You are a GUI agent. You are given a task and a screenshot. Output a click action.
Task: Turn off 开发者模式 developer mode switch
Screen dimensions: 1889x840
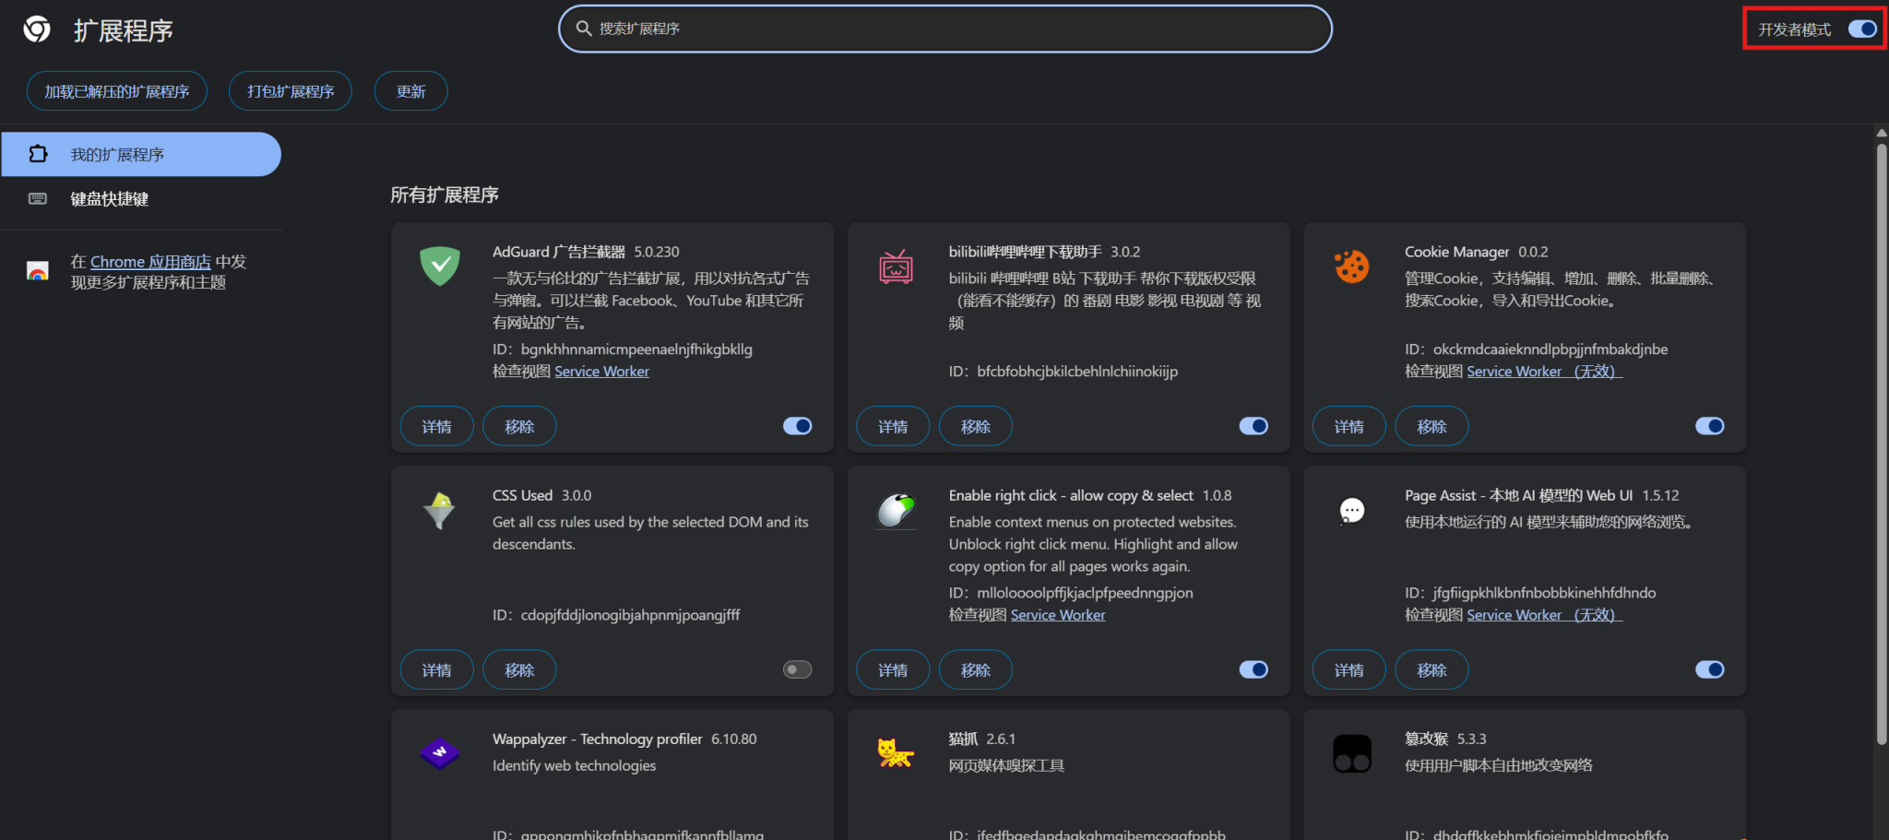(x=1861, y=30)
